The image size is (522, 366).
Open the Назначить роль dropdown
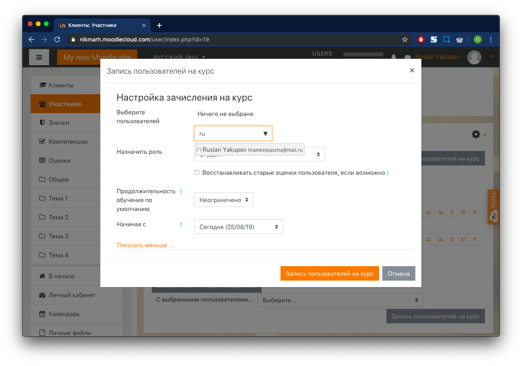tap(260, 154)
